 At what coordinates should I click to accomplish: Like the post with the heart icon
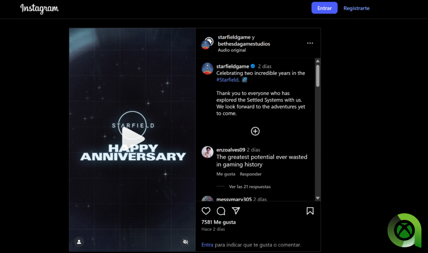pos(206,211)
